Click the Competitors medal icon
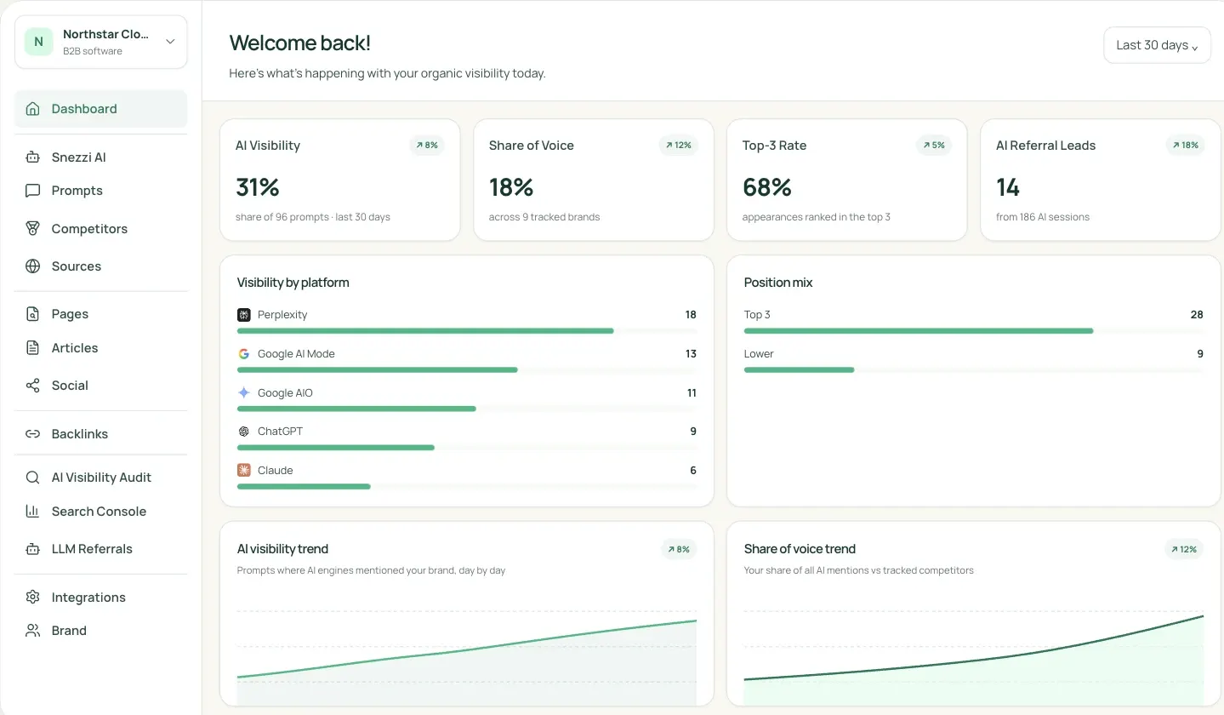Screen dimensions: 1224x715 (32, 229)
